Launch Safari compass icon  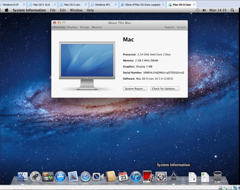coord(85,177)
